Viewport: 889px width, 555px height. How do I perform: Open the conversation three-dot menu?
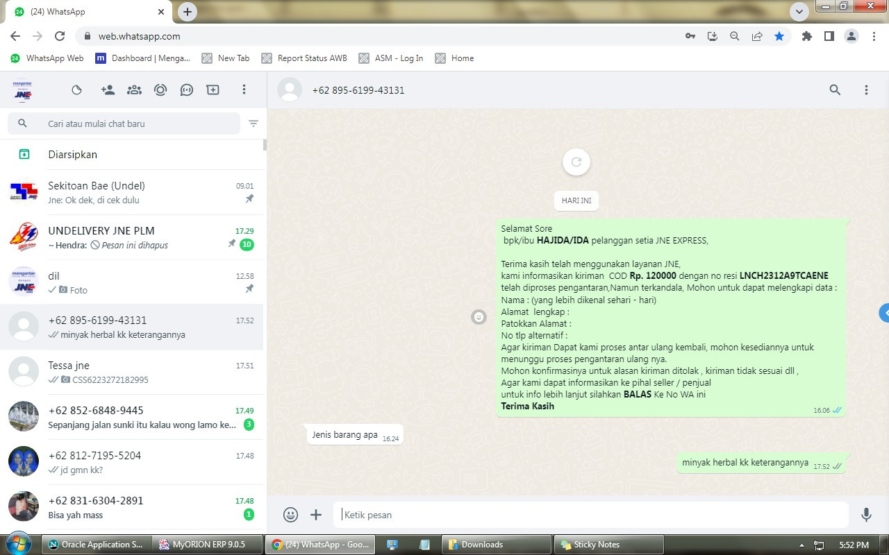point(866,89)
